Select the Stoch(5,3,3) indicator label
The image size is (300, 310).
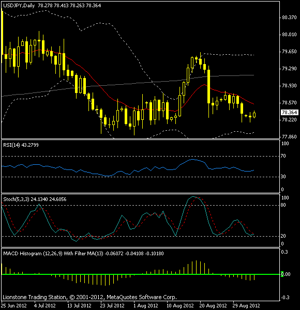pos(16,199)
